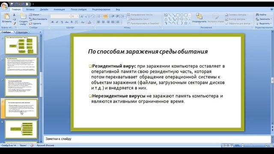
Task: Increase font size with the large A icon
Action: click(x=82, y=16)
